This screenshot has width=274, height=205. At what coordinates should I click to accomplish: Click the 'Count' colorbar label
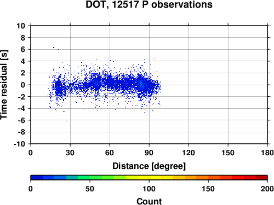149,201
